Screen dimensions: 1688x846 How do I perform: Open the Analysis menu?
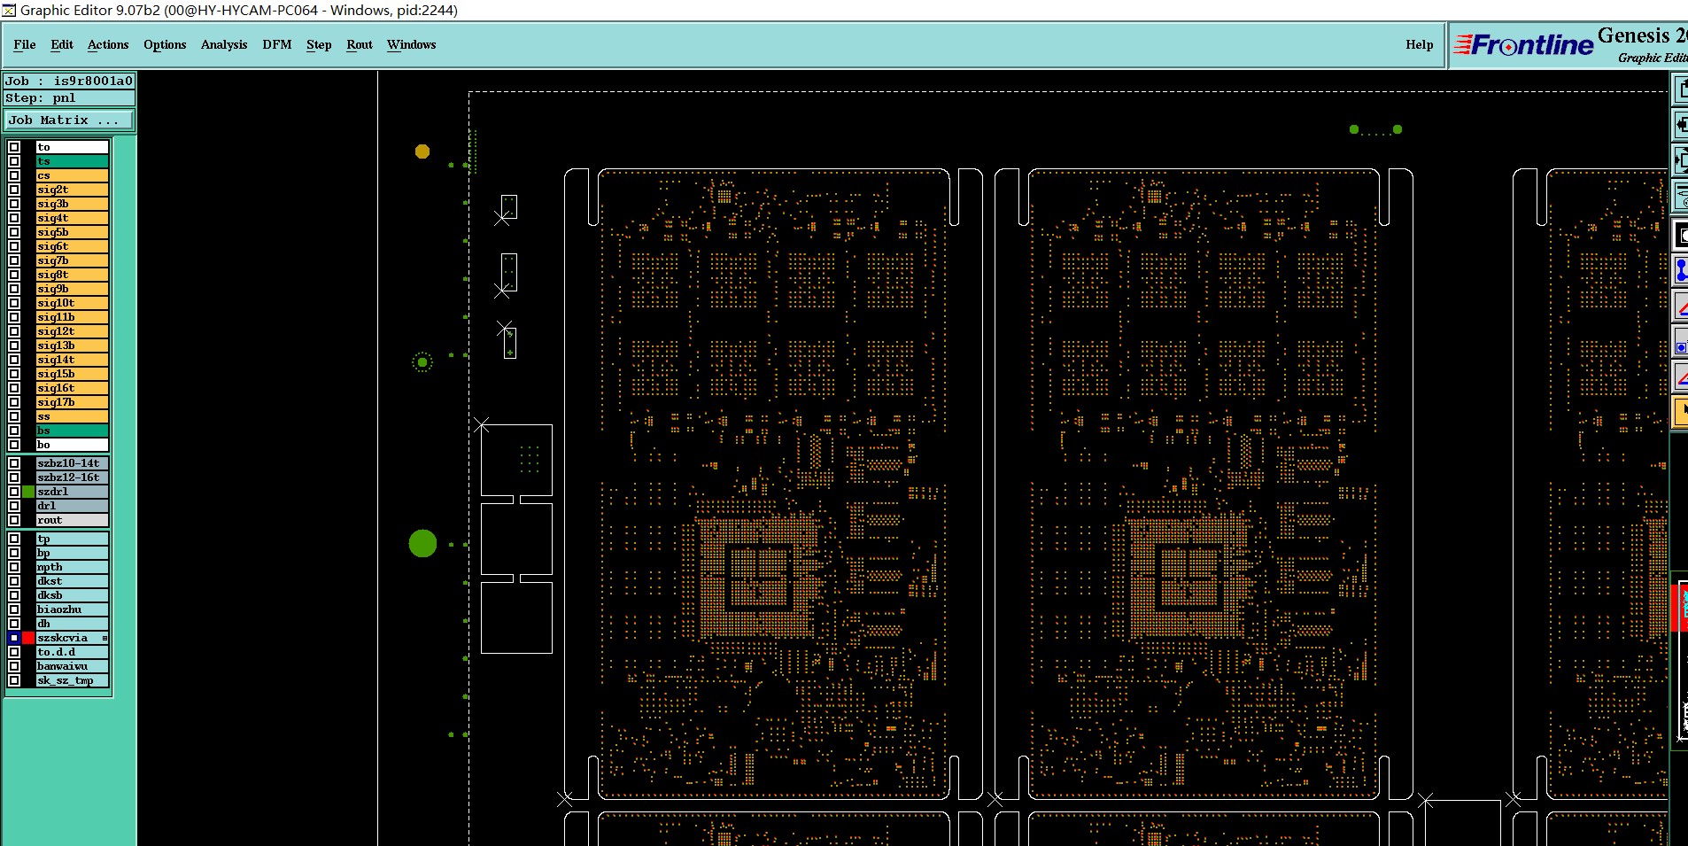(x=224, y=44)
